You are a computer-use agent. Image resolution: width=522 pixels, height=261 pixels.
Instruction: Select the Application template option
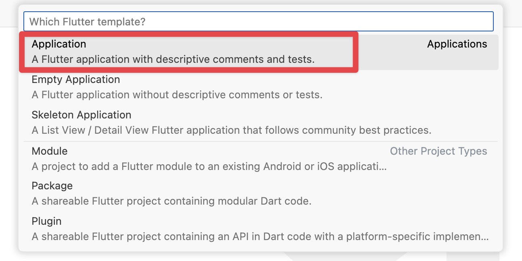coord(59,44)
